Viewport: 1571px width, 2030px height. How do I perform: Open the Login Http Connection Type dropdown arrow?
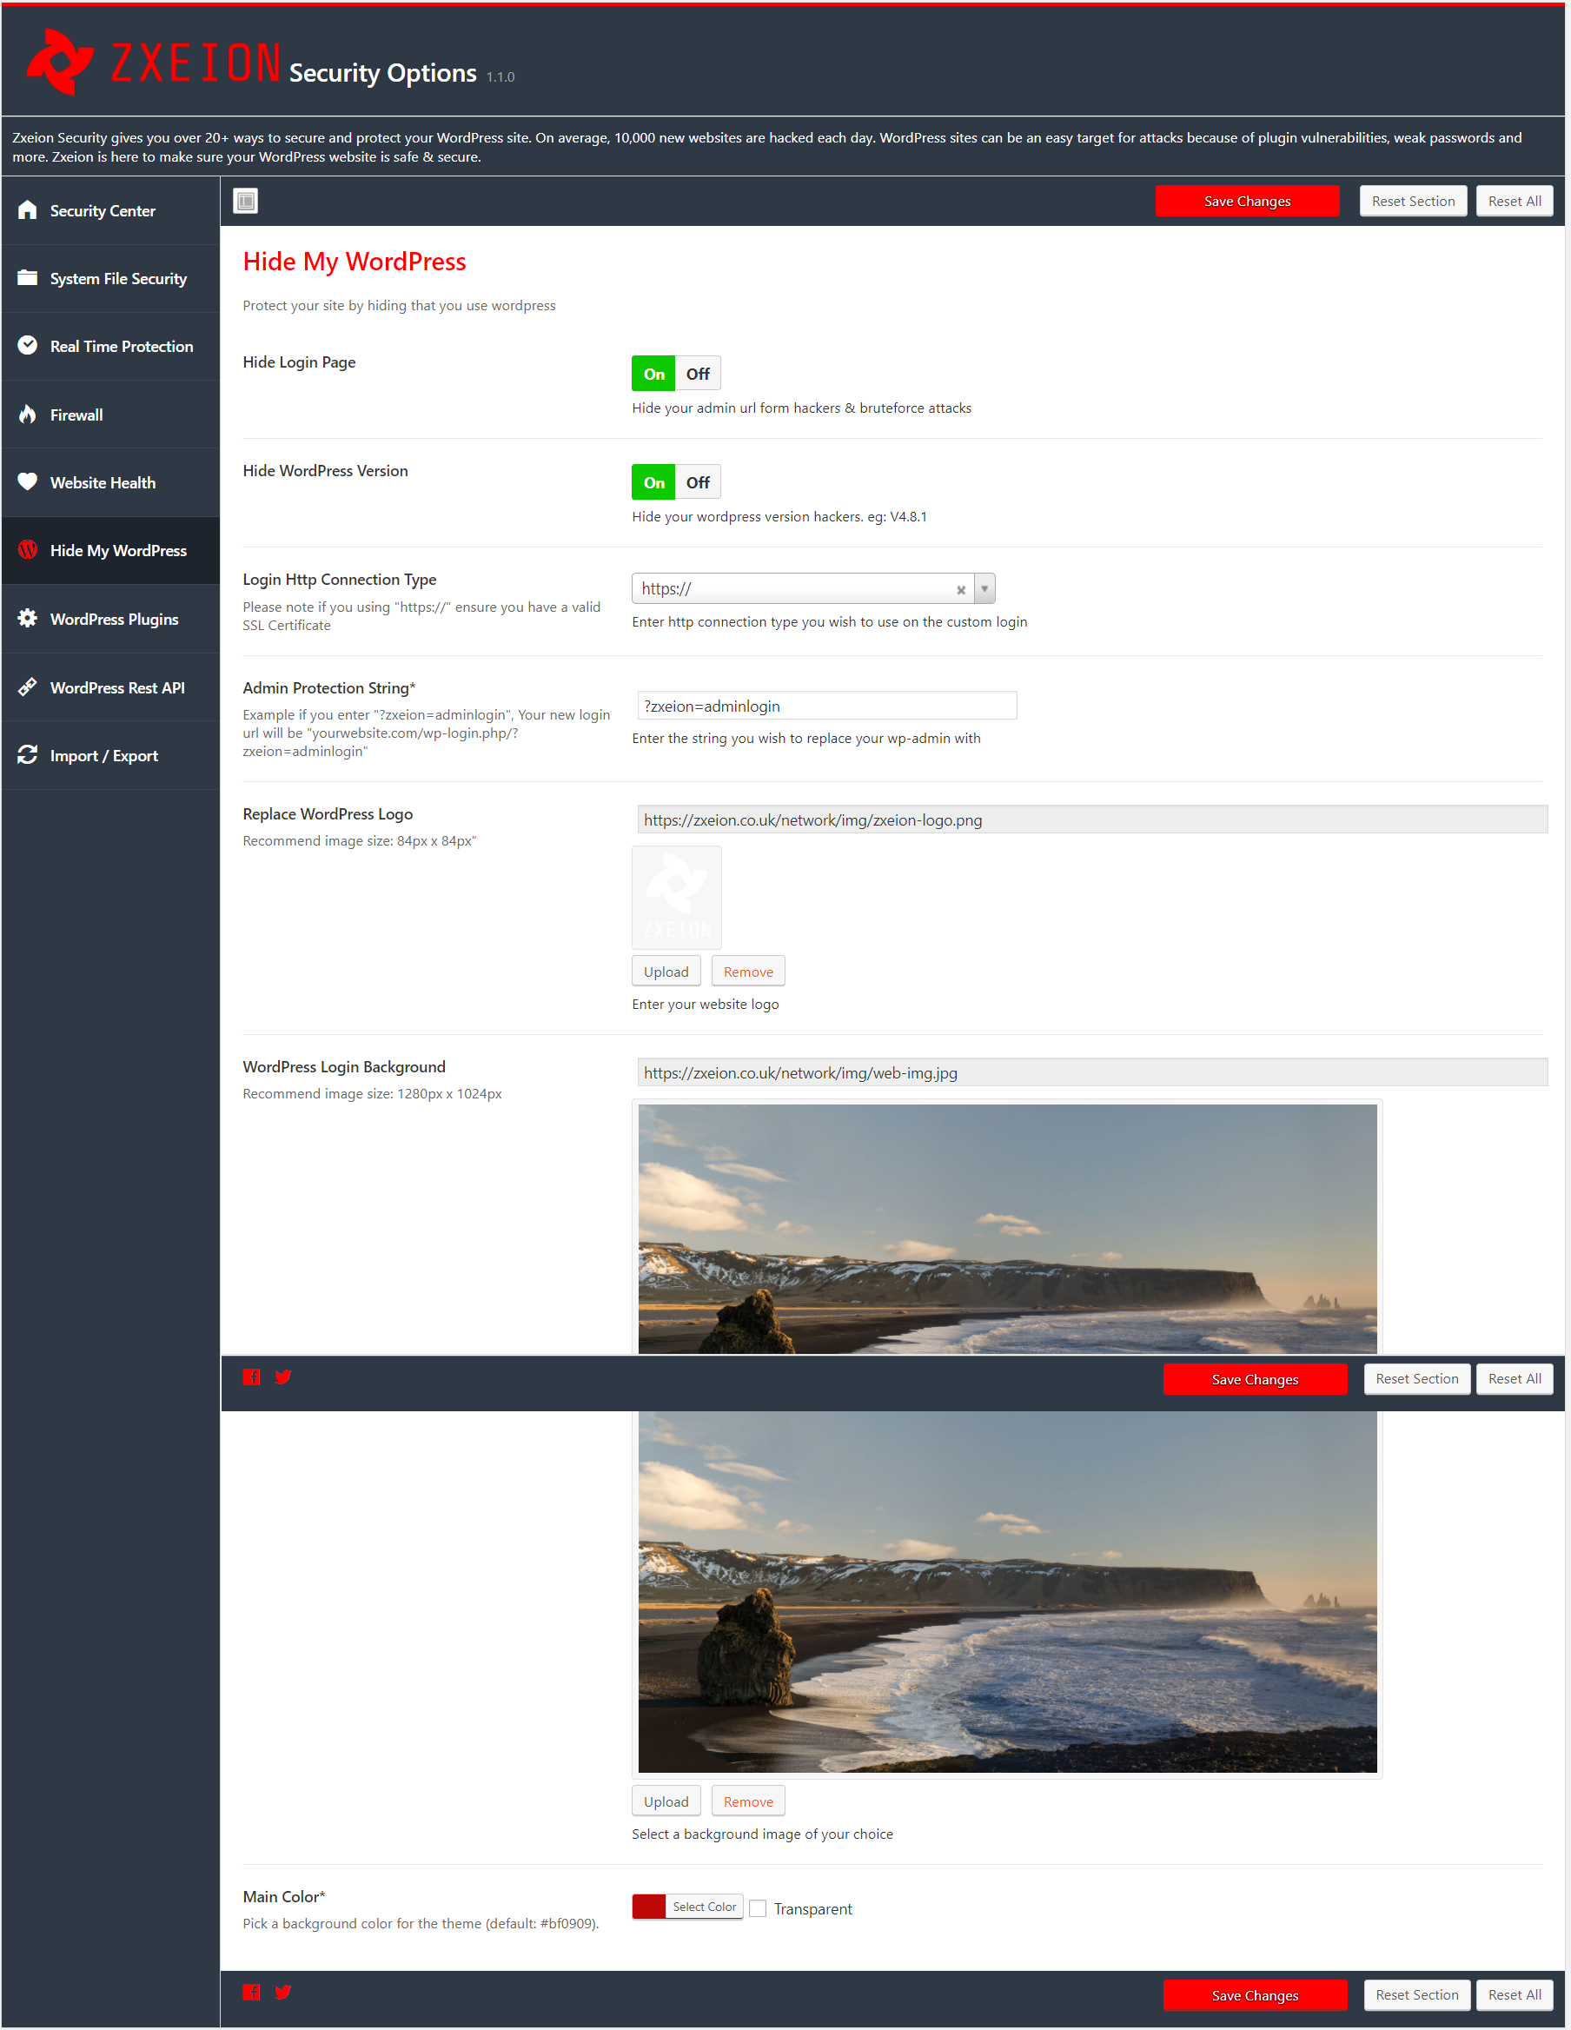click(x=984, y=588)
